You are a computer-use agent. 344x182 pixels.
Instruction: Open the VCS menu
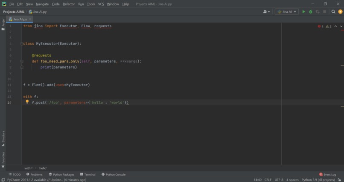[x=101, y=4]
